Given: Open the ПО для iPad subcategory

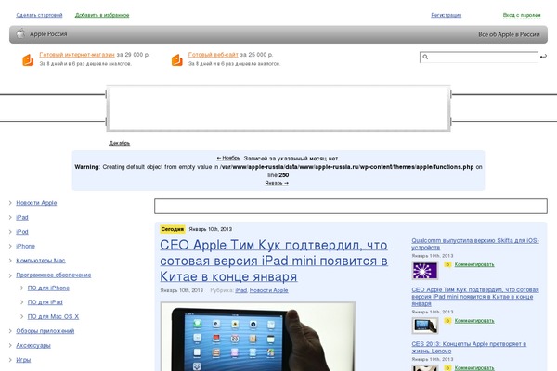Looking at the screenshot, I should [x=45, y=302].
